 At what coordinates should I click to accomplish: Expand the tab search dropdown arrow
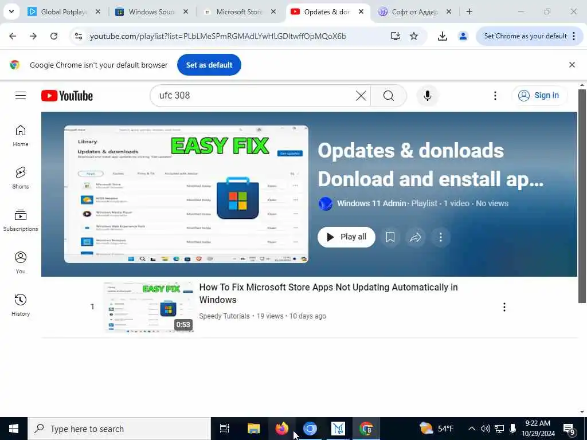click(11, 11)
